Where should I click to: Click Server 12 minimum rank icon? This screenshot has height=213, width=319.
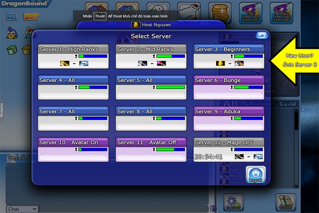tap(239, 156)
